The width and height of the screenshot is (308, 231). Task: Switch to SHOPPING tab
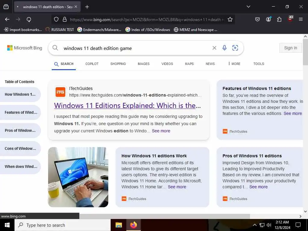(118, 64)
